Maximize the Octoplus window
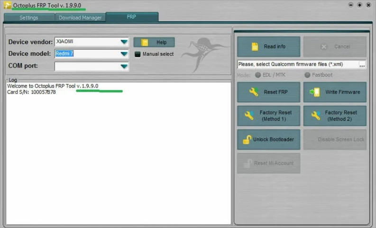376x228 pixels. click(x=359, y=5)
